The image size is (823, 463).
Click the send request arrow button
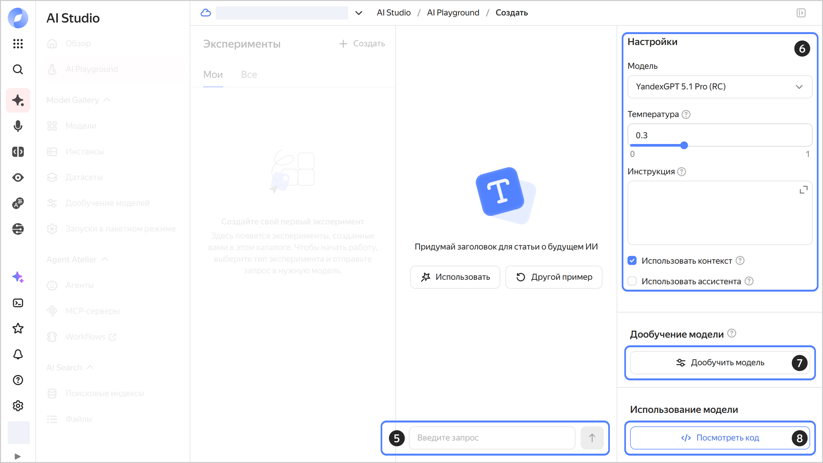[x=592, y=438]
